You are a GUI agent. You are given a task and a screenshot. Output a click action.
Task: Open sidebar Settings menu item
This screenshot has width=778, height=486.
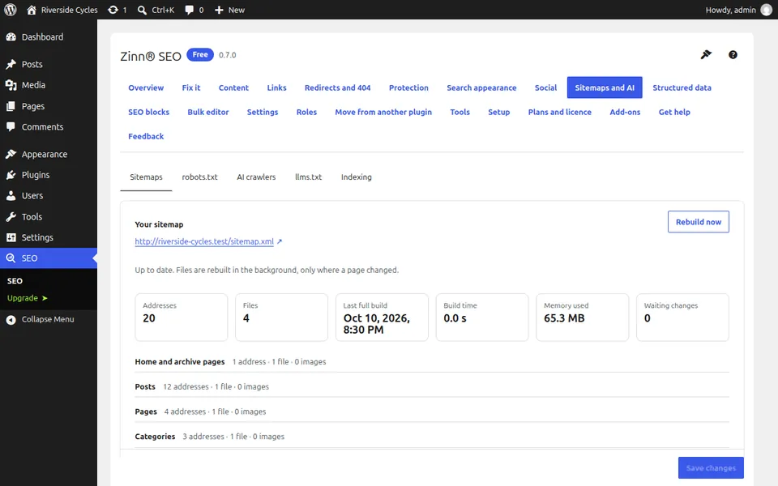pos(49,237)
